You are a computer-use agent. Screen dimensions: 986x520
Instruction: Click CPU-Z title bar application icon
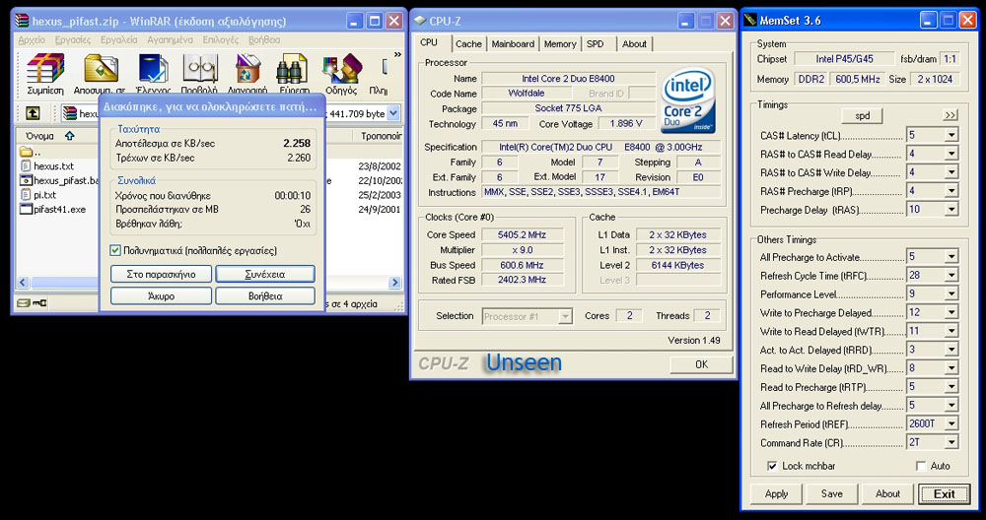pyautogui.click(x=420, y=21)
